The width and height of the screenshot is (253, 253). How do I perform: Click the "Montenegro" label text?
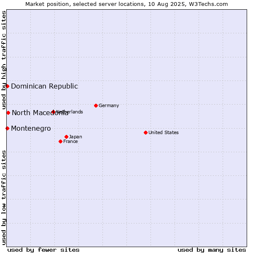click(31, 129)
